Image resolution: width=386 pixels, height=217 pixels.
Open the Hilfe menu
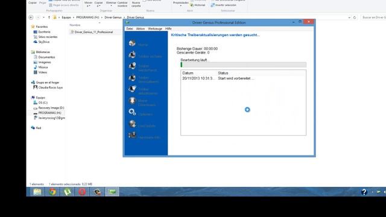[x=168, y=29]
